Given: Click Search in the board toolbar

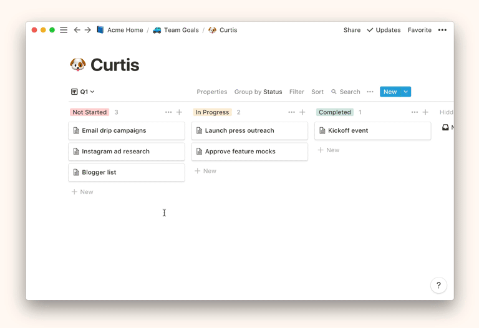Looking at the screenshot, I should pyautogui.click(x=346, y=92).
